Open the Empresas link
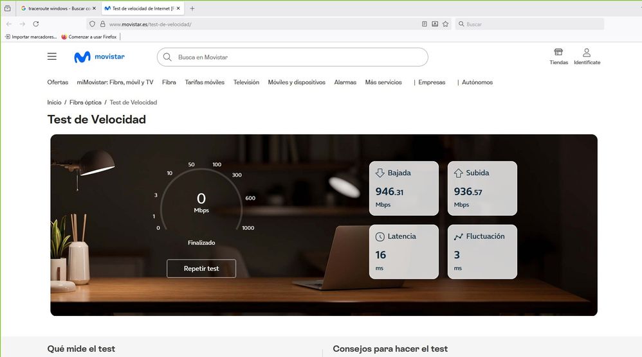Image resolution: width=642 pixels, height=357 pixels. [432, 82]
